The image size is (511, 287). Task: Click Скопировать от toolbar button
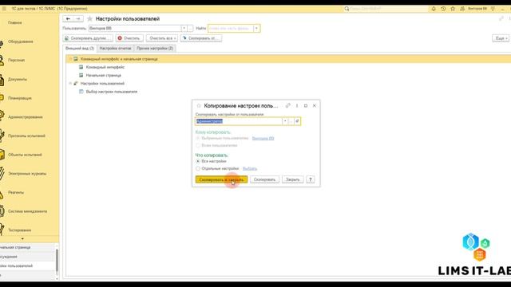pyautogui.click(x=201, y=38)
